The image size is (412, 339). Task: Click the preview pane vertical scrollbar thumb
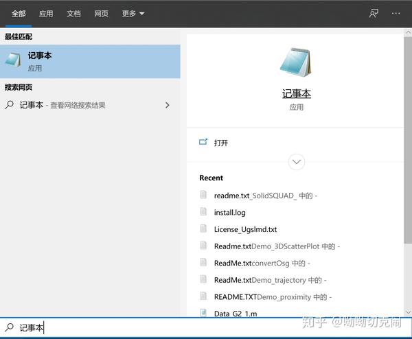(408, 141)
